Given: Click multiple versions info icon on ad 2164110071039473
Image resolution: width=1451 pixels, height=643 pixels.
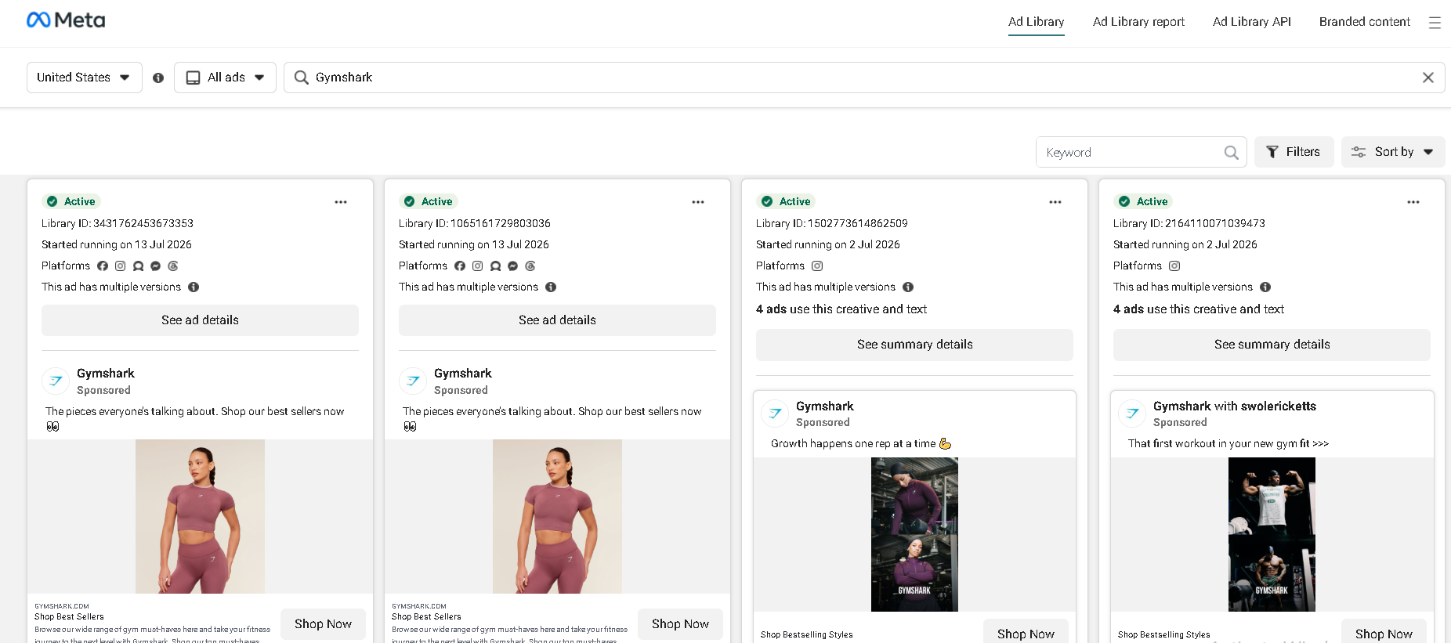Looking at the screenshot, I should [1265, 287].
